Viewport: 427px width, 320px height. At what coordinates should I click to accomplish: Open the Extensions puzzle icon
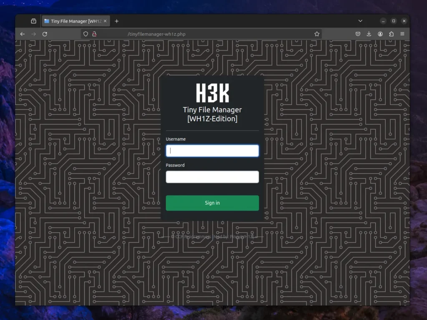tap(391, 34)
